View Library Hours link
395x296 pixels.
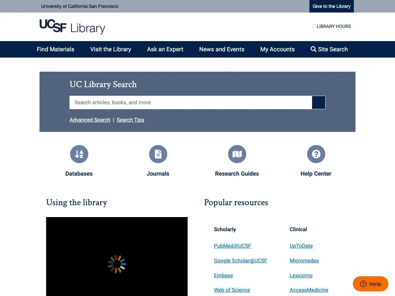[x=332, y=26]
